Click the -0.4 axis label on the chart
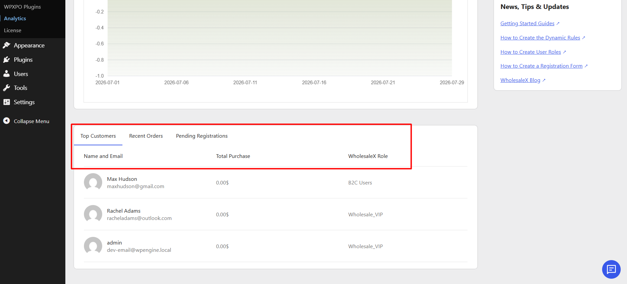This screenshot has width=627, height=284. (x=100, y=28)
